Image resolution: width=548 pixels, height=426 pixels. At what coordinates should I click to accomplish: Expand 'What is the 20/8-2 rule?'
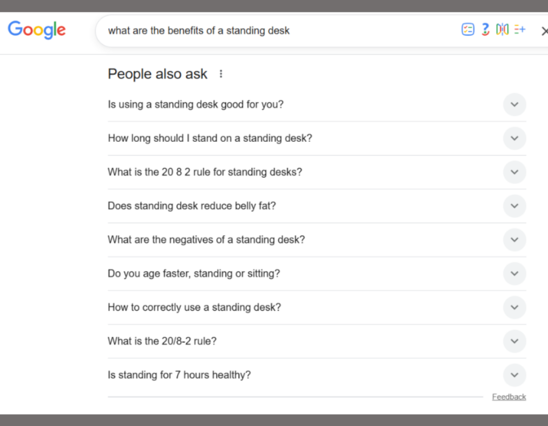point(514,341)
